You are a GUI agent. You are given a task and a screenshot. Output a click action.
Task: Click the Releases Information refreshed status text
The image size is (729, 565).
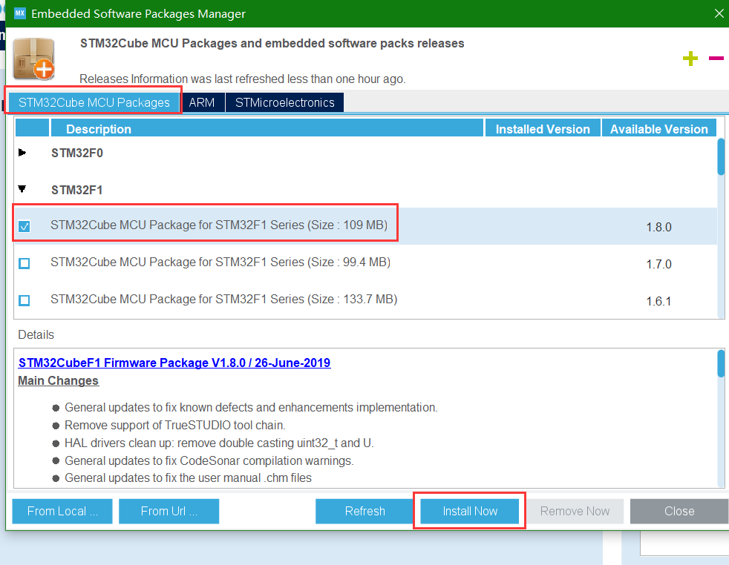(x=242, y=79)
